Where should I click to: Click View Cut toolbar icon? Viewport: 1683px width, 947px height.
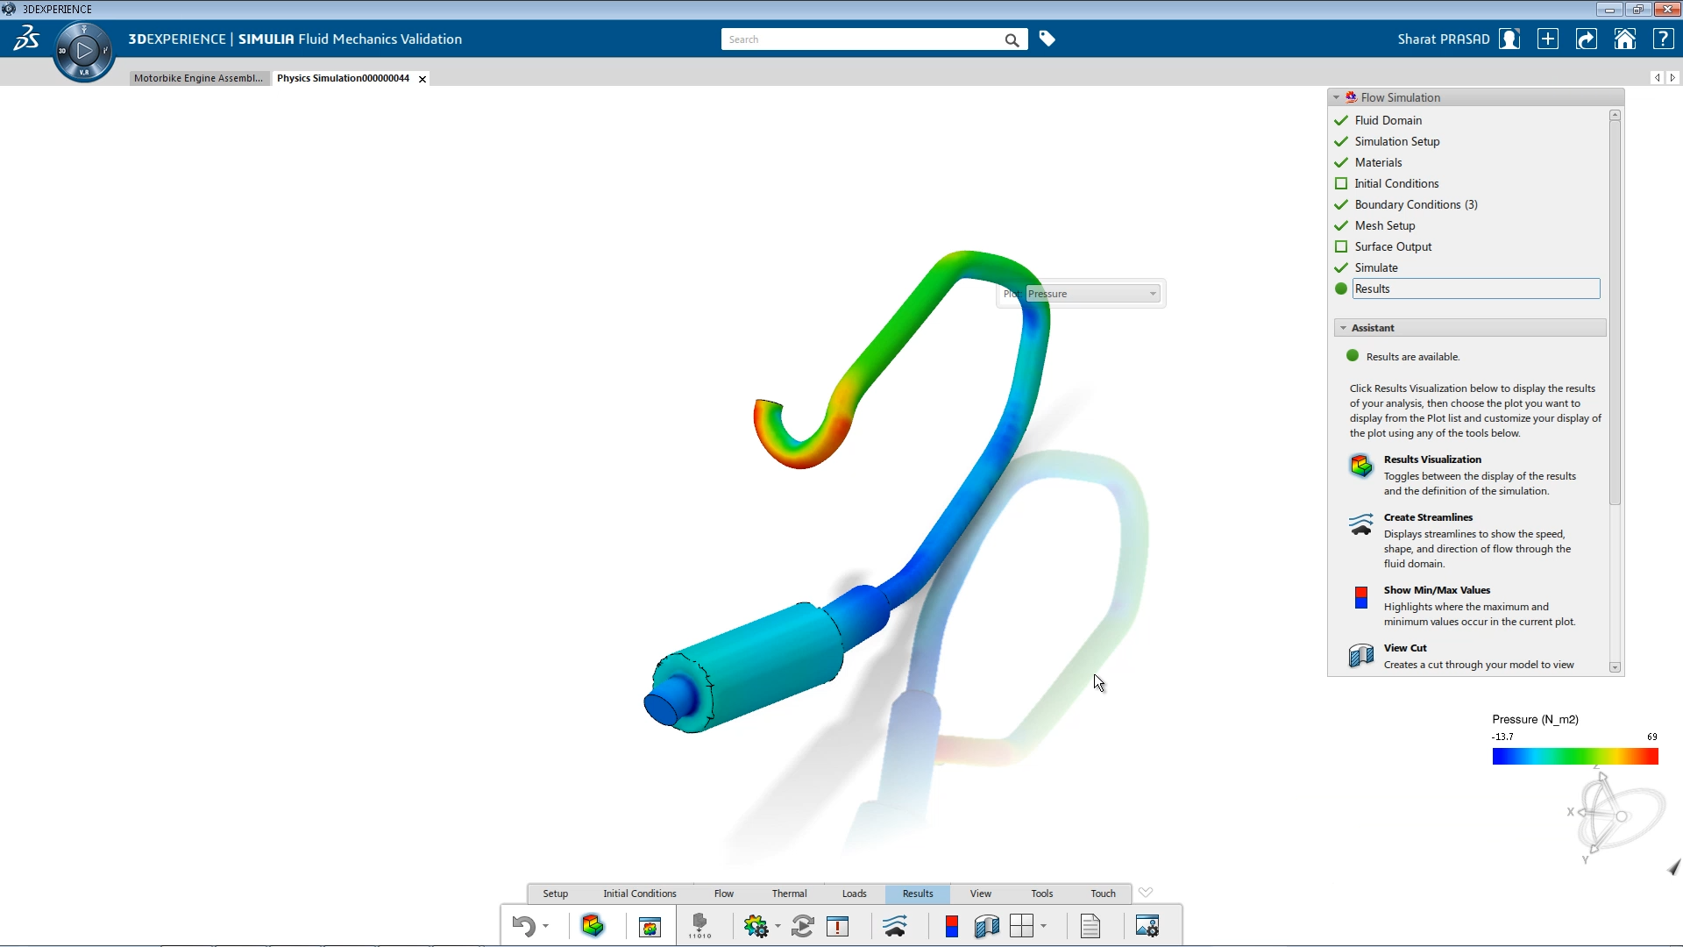pos(986,926)
